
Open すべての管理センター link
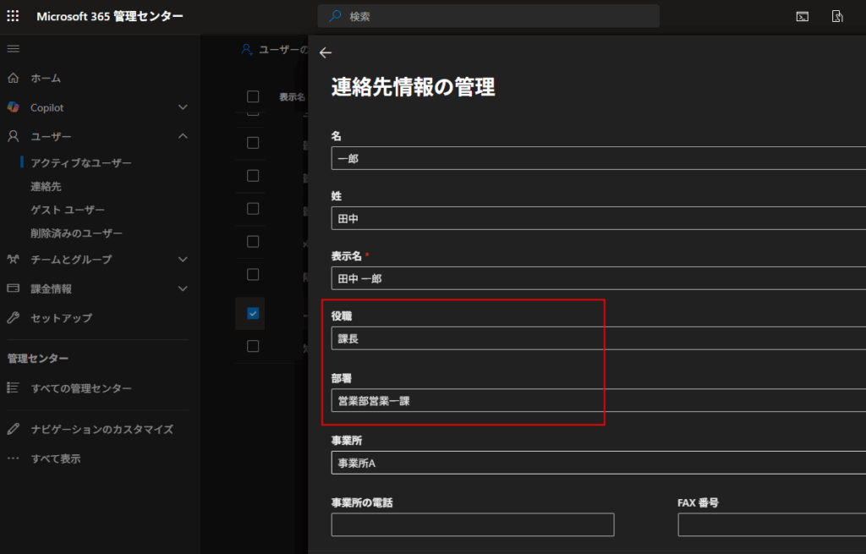click(81, 388)
